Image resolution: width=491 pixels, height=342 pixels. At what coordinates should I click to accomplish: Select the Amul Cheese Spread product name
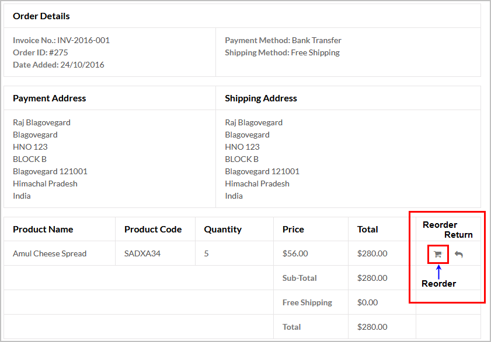pyautogui.click(x=50, y=253)
